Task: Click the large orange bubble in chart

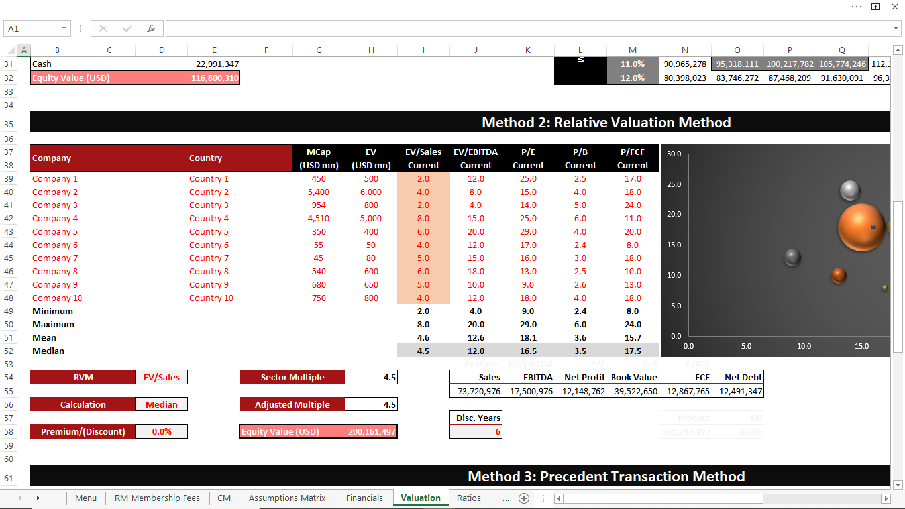Action: 861,227
